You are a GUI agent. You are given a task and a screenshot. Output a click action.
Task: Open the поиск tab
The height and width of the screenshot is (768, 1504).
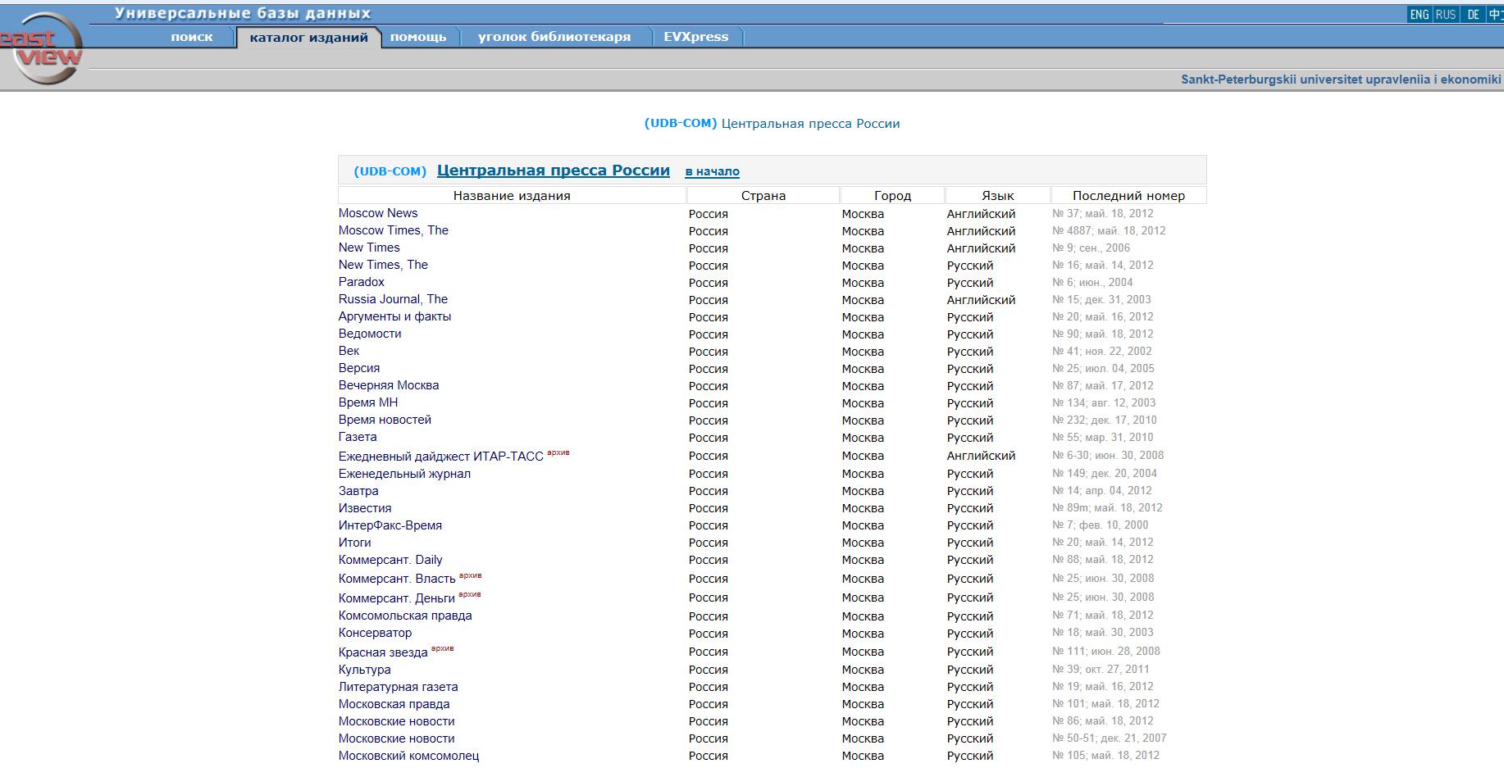(192, 37)
